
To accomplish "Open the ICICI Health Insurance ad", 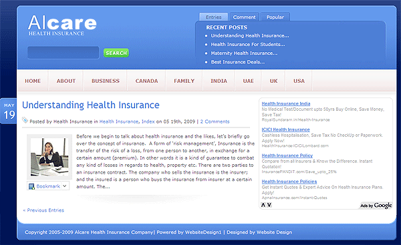I will point(285,130).
